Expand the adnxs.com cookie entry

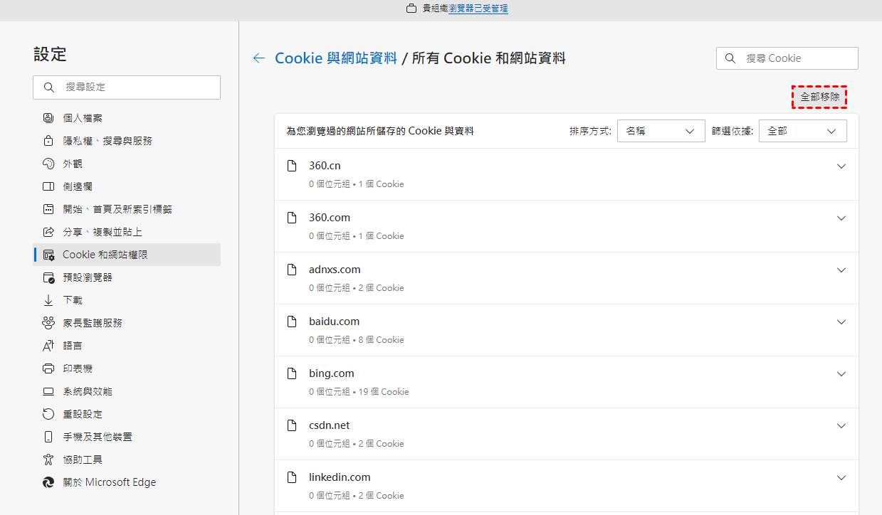(x=841, y=270)
